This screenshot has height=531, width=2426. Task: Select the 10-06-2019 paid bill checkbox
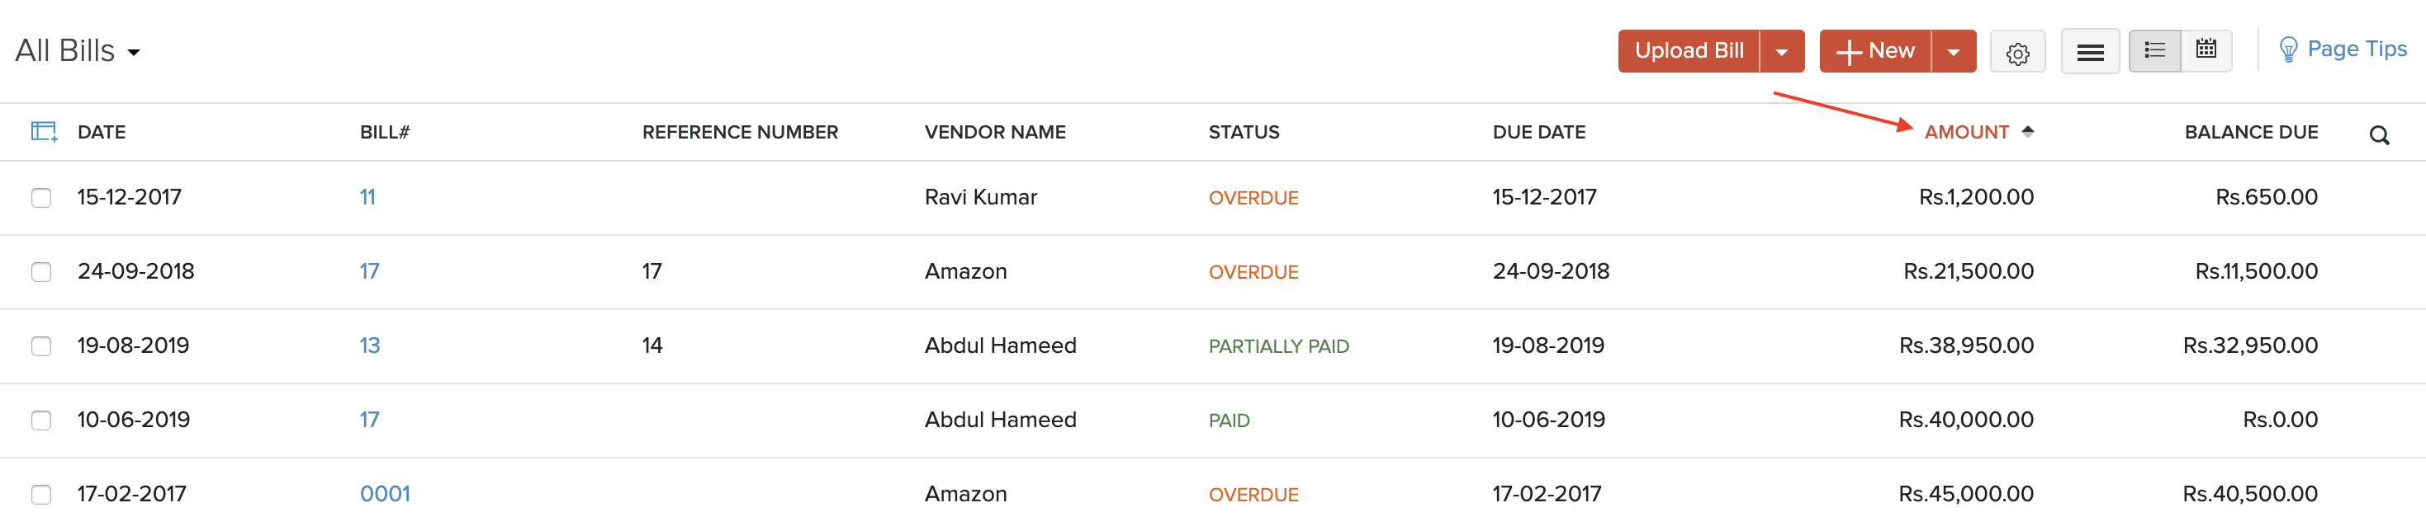coord(41,421)
